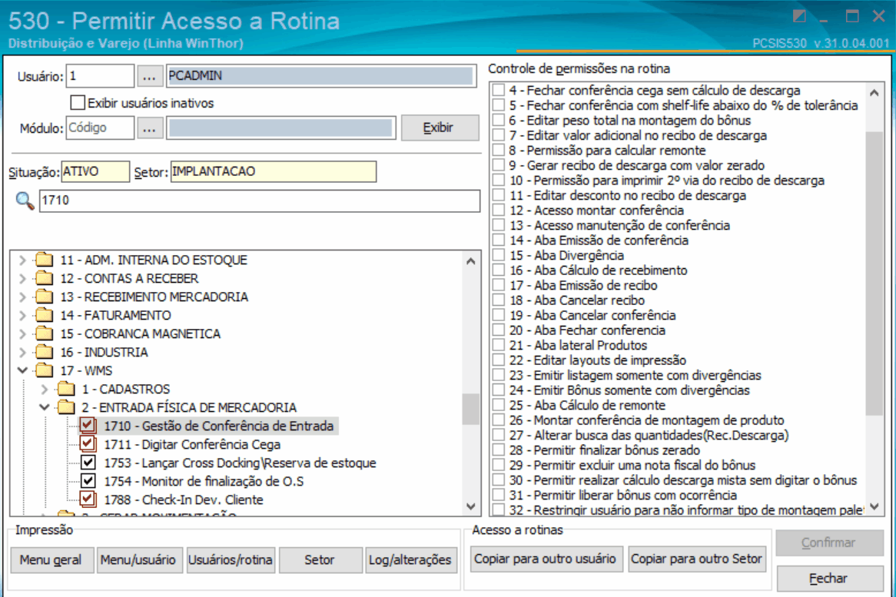Expand 12 - CONTAS A RECEBER node
Image resolution: width=896 pixels, height=597 pixels.
(22, 278)
